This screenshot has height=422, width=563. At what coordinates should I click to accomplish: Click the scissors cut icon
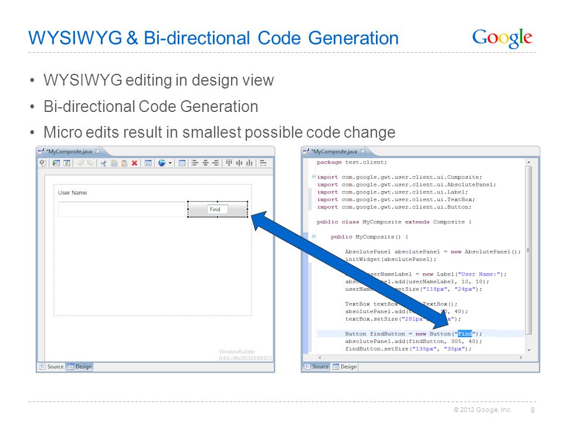click(104, 164)
